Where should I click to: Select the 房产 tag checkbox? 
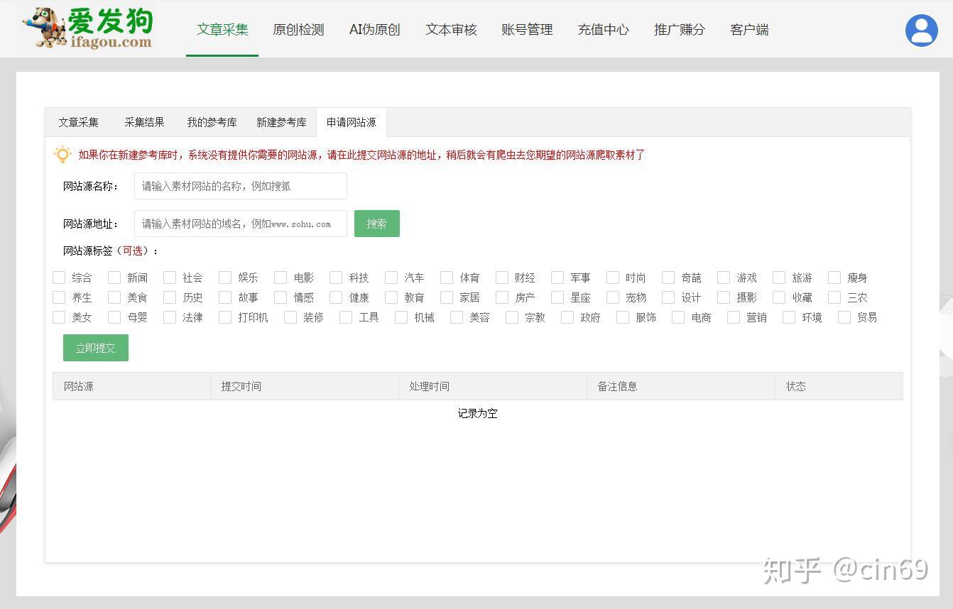click(x=502, y=297)
